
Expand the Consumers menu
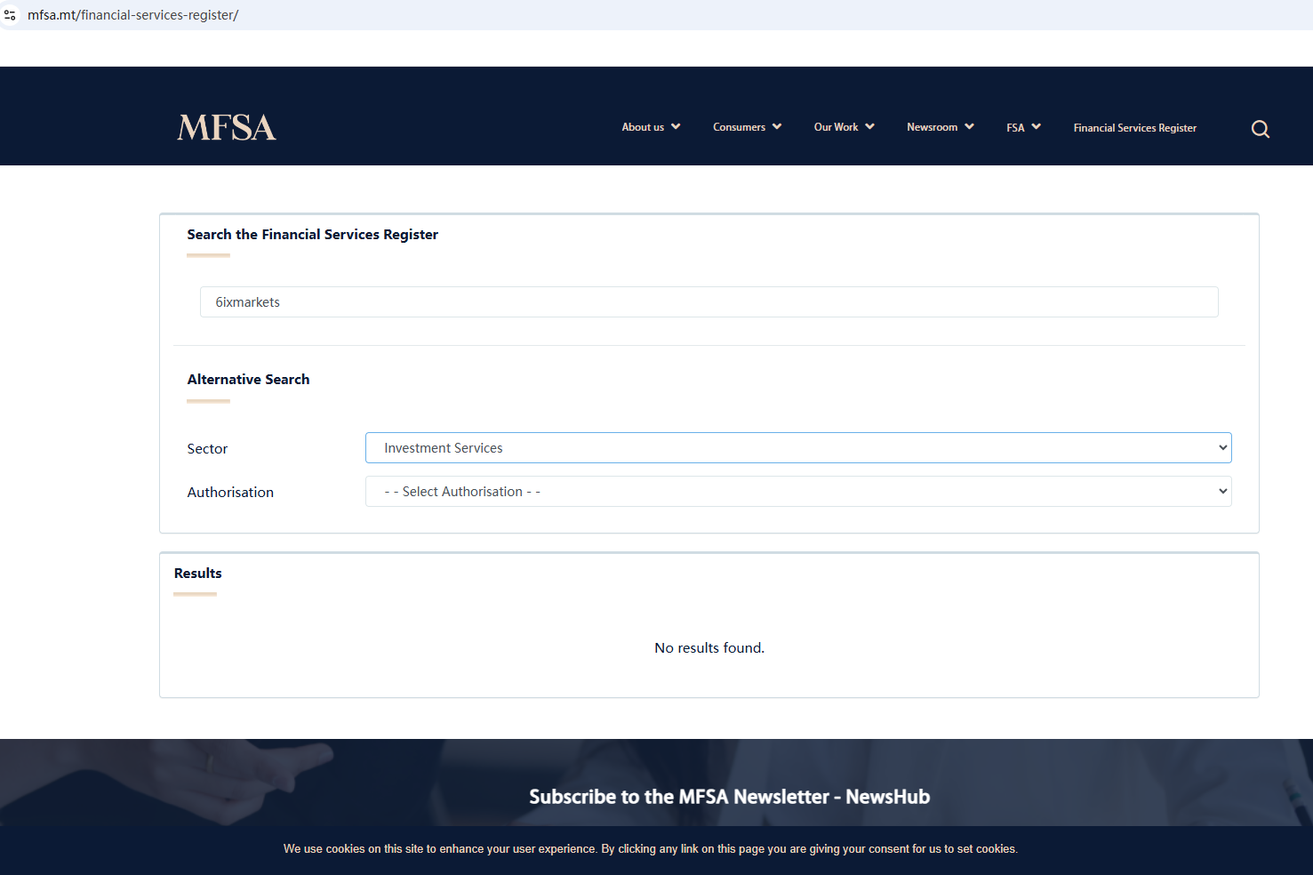[x=747, y=127]
